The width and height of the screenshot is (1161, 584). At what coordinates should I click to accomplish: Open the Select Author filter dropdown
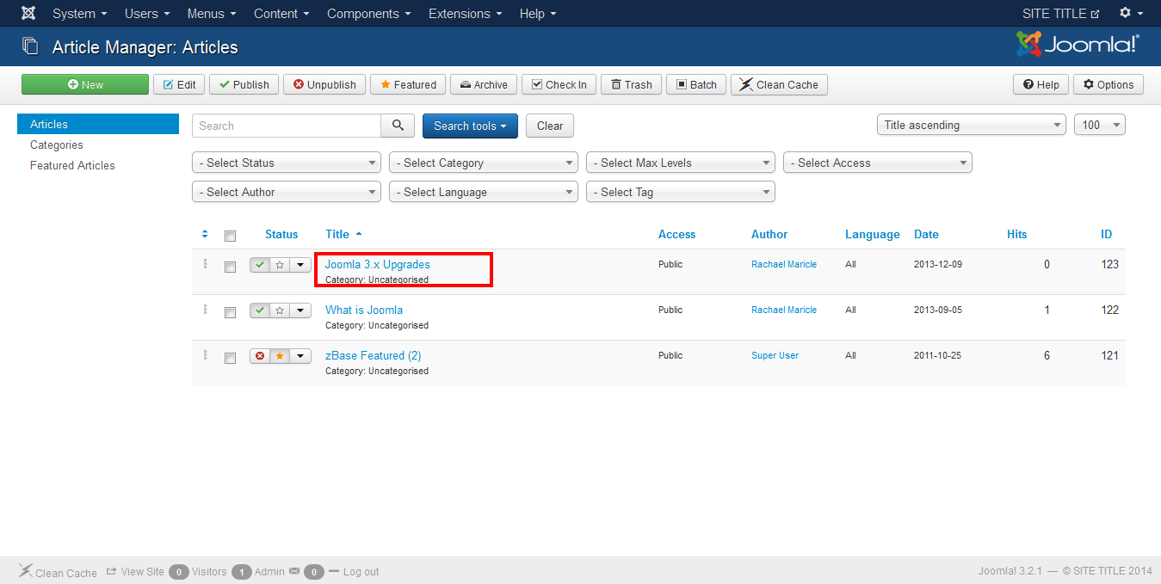(287, 192)
